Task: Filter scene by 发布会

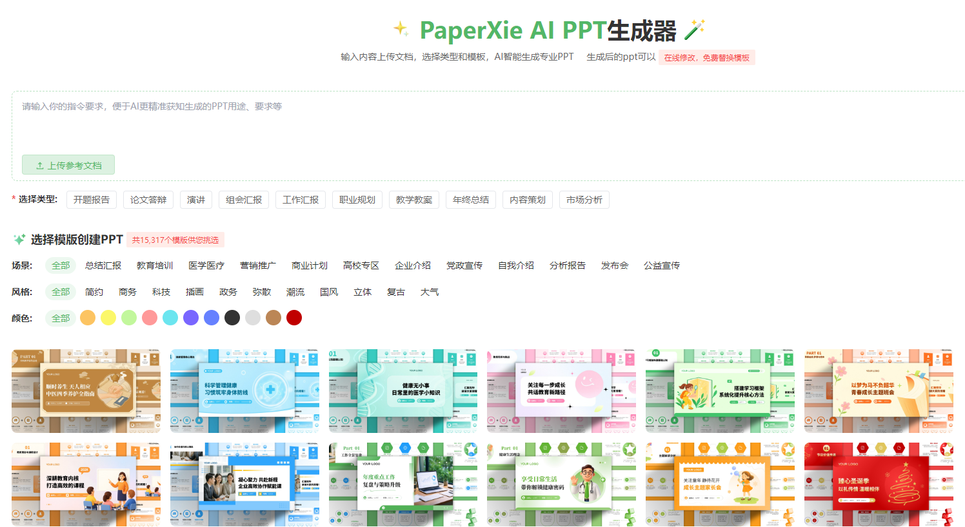Action: tap(615, 265)
